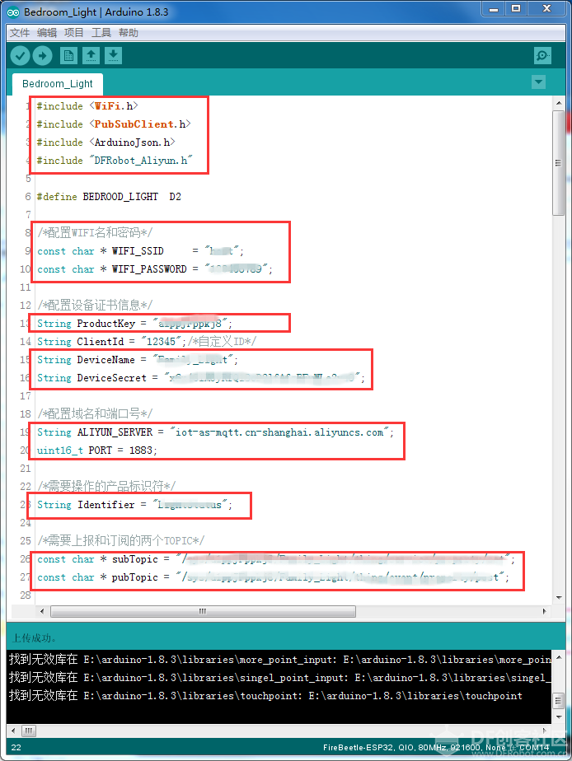The image size is (572, 761).
Task: Create a new sketch with the New icon
Action: click(68, 56)
